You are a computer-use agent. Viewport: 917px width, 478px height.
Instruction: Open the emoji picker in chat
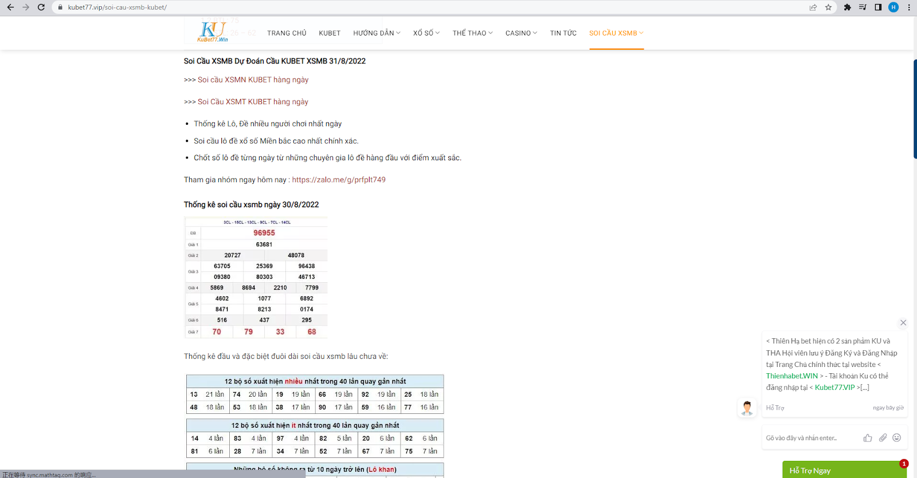(x=897, y=438)
